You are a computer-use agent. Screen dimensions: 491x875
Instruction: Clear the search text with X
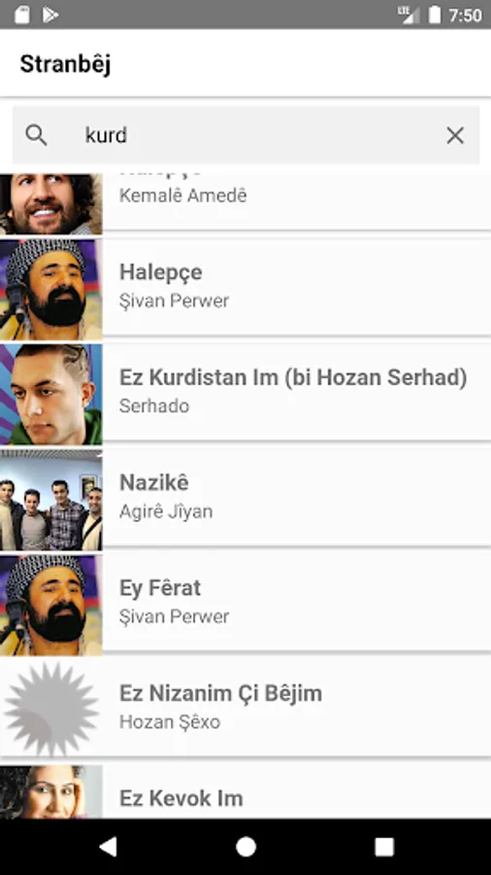455,135
